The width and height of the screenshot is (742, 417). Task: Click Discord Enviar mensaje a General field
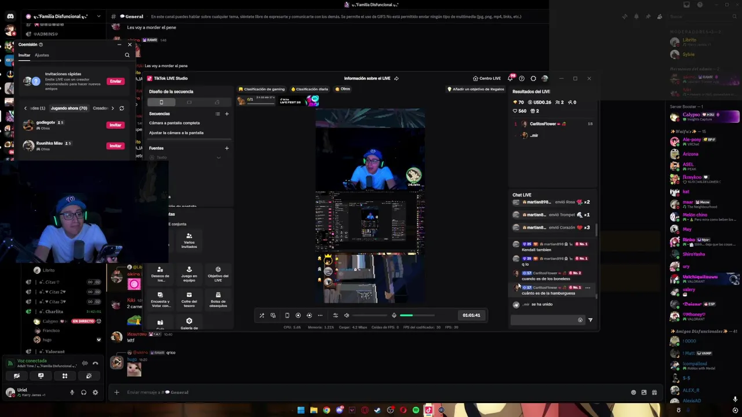point(371,392)
